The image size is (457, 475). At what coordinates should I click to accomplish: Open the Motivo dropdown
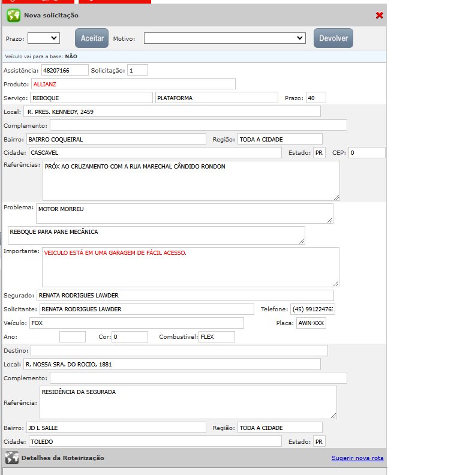click(x=225, y=38)
